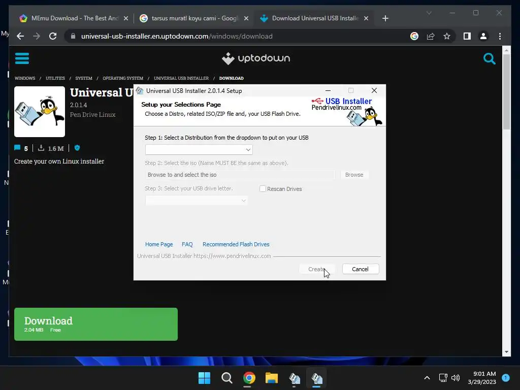Click the Create button in the installer

click(316, 269)
